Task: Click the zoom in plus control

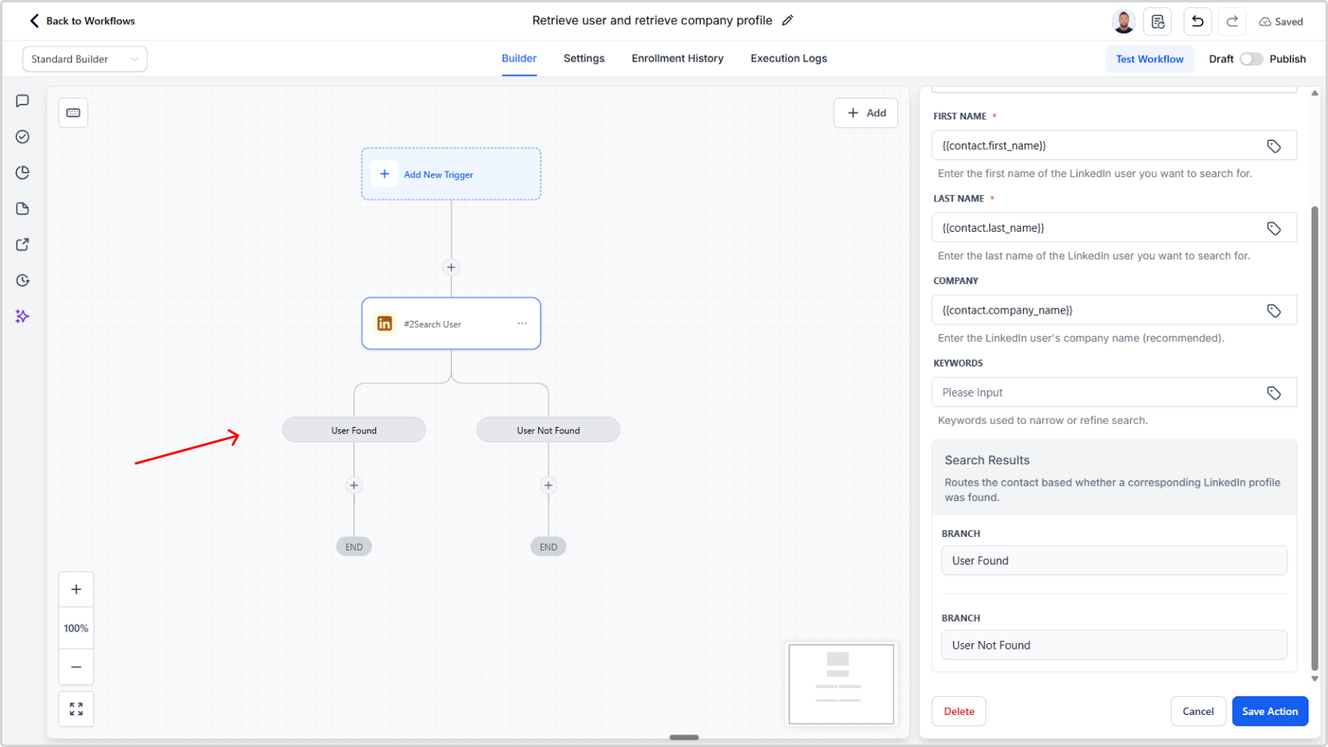Action: pos(76,589)
